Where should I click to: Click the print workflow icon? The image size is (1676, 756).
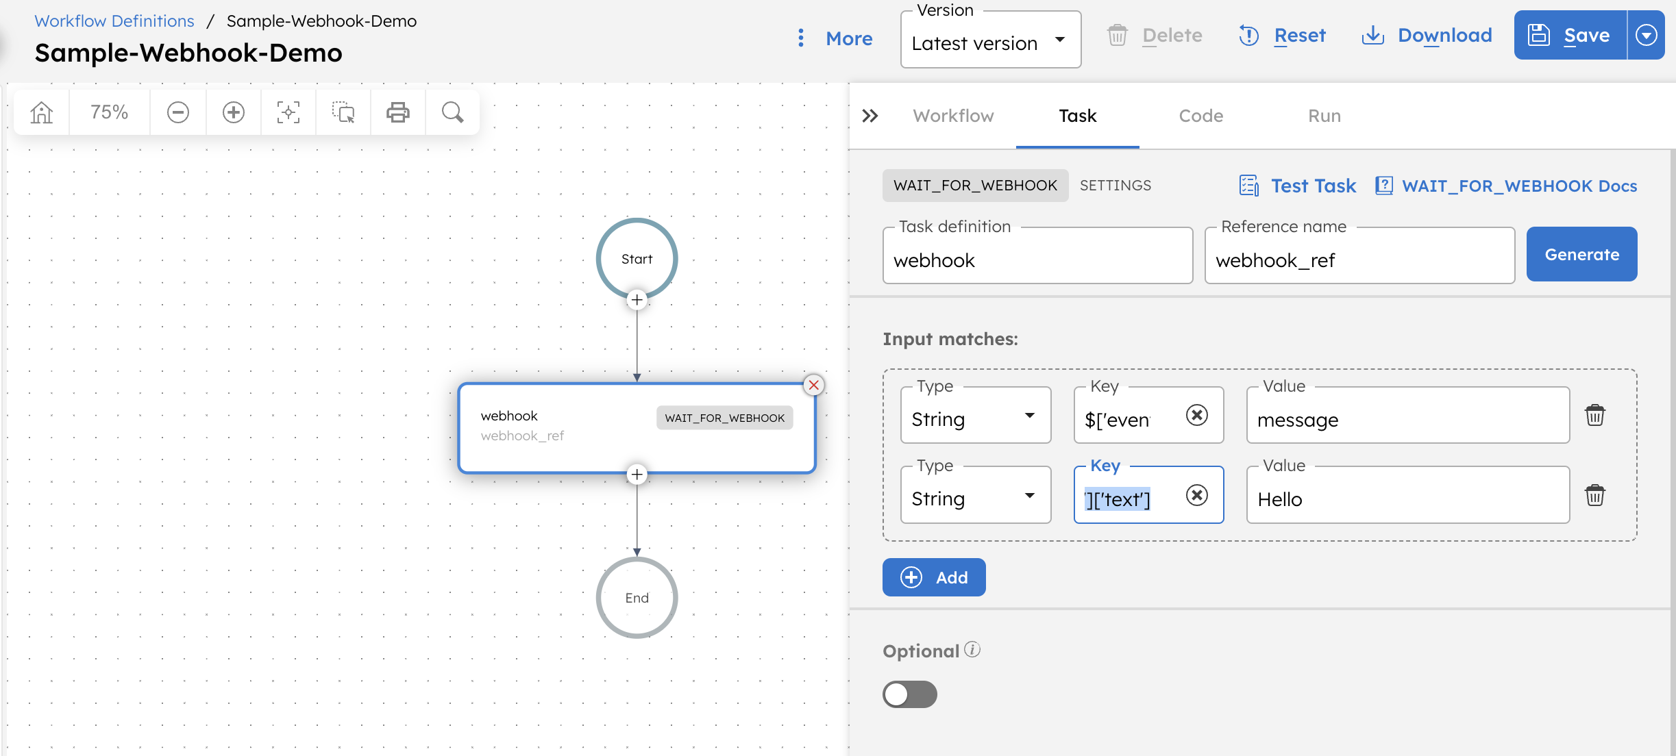click(x=397, y=112)
